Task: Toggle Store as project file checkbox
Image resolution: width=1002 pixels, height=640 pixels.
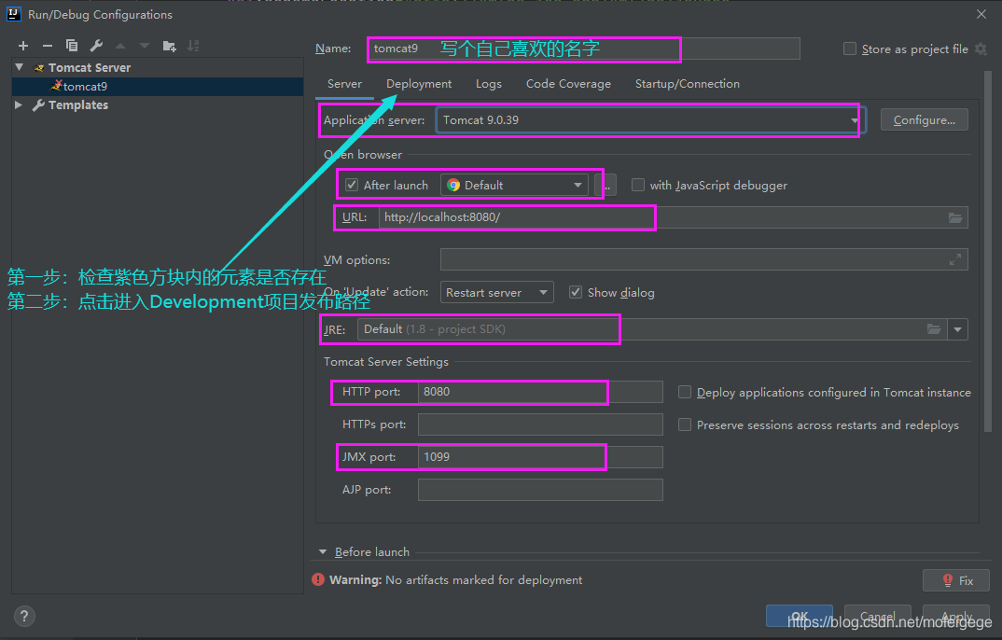Action: click(850, 49)
